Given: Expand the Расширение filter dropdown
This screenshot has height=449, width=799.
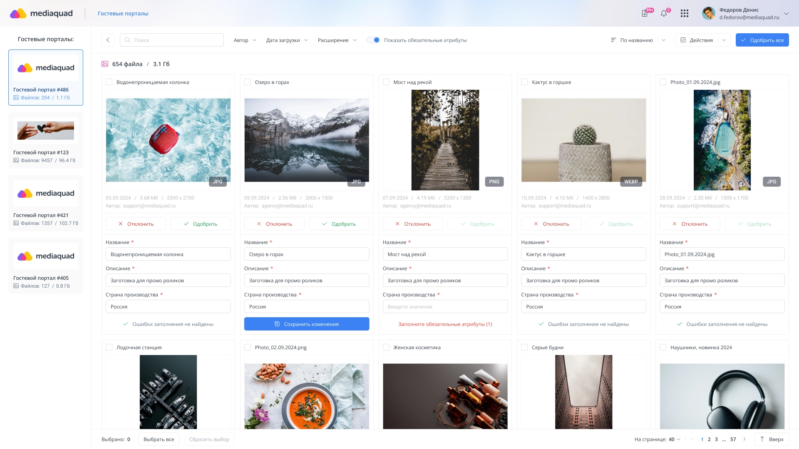Looking at the screenshot, I should (x=336, y=40).
